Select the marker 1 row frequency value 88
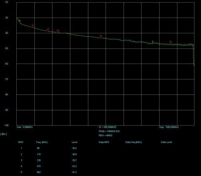Image resolution: width=201 pixels, height=176 pixels. tap(38, 148)
